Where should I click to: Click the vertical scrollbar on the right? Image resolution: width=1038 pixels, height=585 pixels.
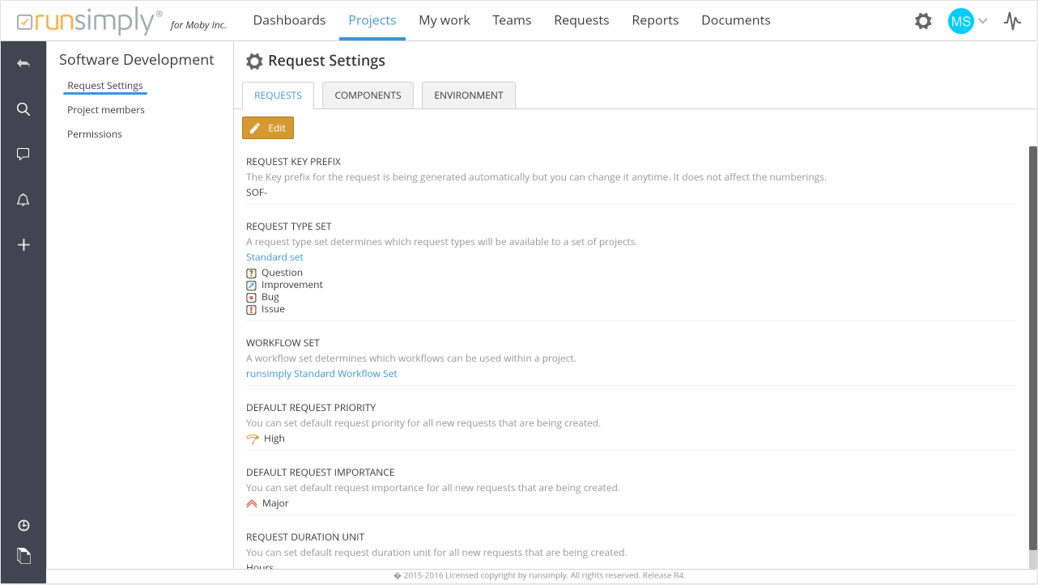pos(1032,356)
